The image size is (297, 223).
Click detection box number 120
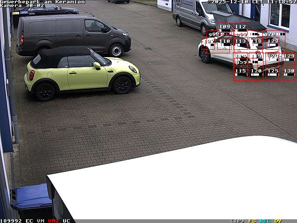(256, 73)
